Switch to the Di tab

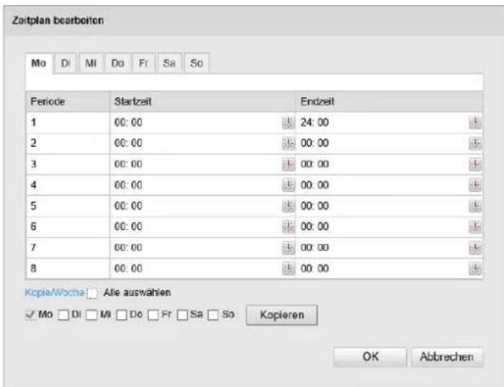[x=65, y=63]
